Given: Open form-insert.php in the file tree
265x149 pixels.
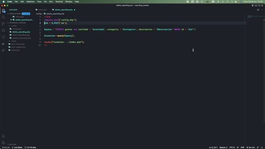Looking at the screenshot, I should 17,44.
